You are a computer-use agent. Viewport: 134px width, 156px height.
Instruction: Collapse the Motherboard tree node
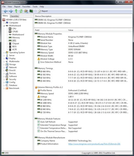pos(4,26)
